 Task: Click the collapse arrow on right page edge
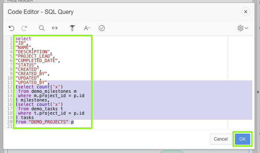[258, 92]
